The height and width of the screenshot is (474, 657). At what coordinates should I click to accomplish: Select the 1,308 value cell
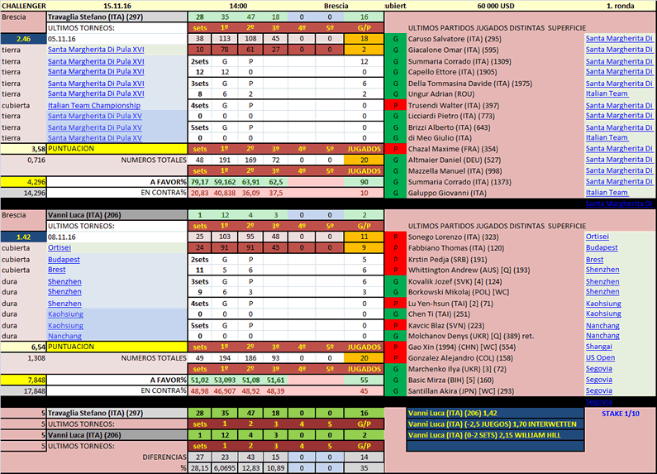coord(23,358)
